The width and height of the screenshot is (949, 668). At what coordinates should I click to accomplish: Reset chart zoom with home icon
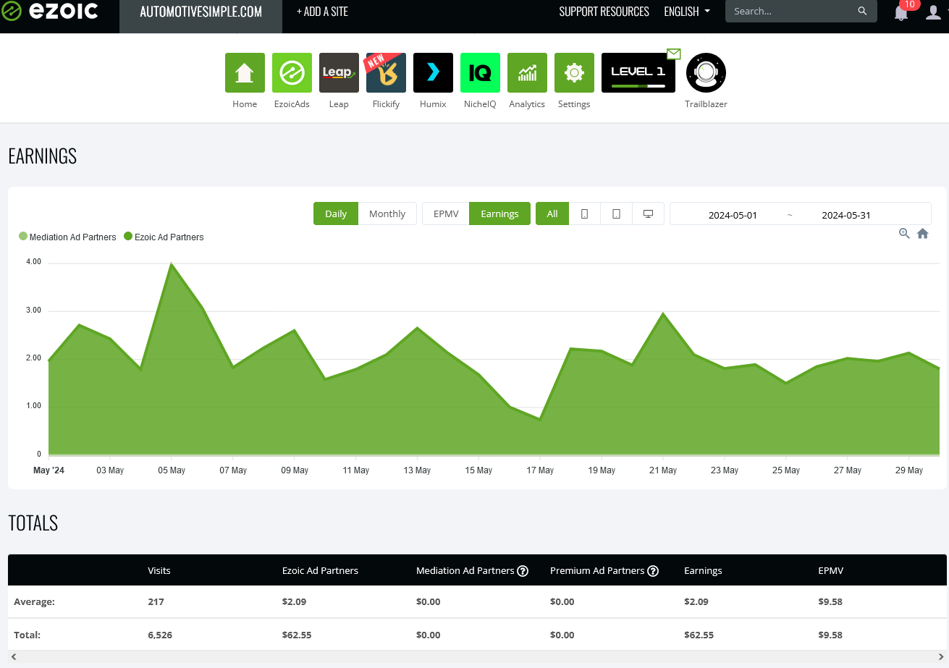point(923,233)
